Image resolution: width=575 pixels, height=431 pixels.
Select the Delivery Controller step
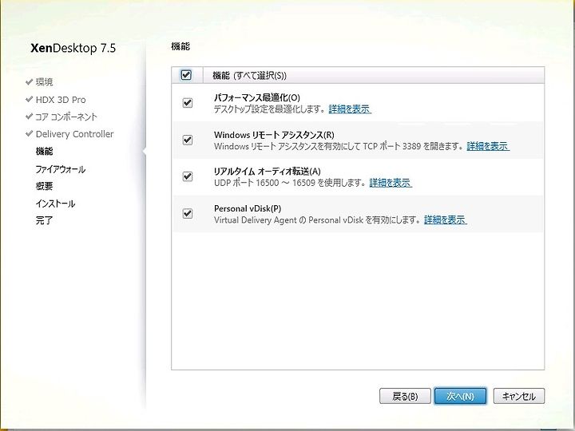[x=75, y=134]
